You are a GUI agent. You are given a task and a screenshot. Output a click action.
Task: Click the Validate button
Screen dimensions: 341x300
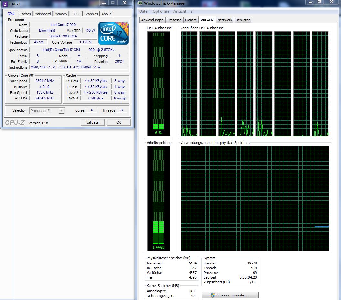tap(92, 122)
